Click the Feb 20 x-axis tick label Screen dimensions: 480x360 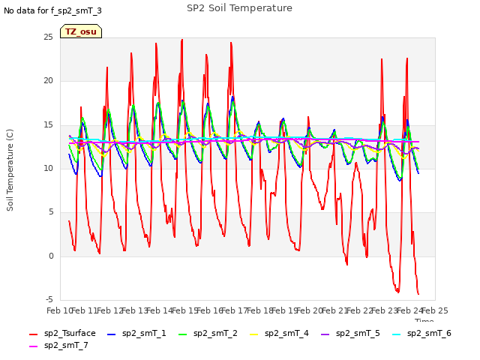(x=310, y=310)
